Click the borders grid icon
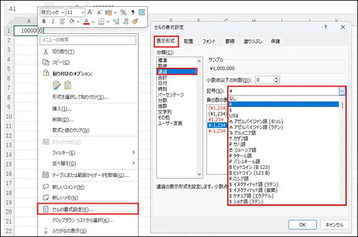358x237 pixels. click(x=101, y=21)
